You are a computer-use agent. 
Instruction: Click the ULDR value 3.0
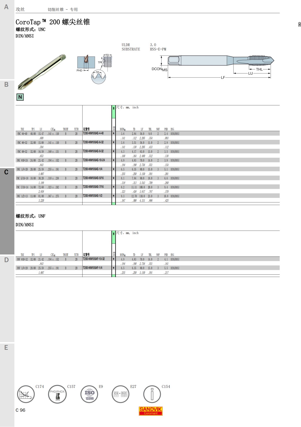tap(153, 45)
